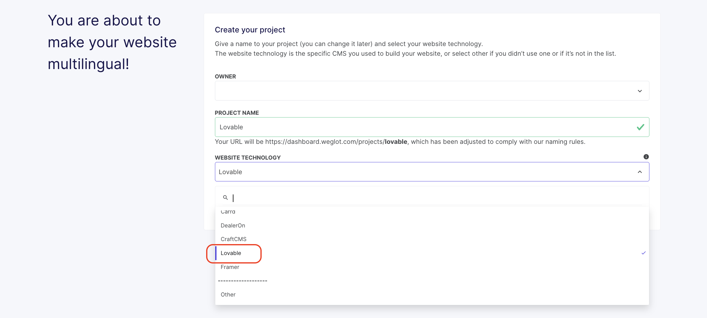The height and width of the screenshot is (318, 707).
Task: Click the blue checkmark next to Lovable
Action: point(643,253)
